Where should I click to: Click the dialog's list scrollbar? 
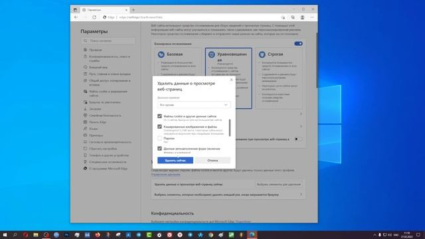point(230,127)
